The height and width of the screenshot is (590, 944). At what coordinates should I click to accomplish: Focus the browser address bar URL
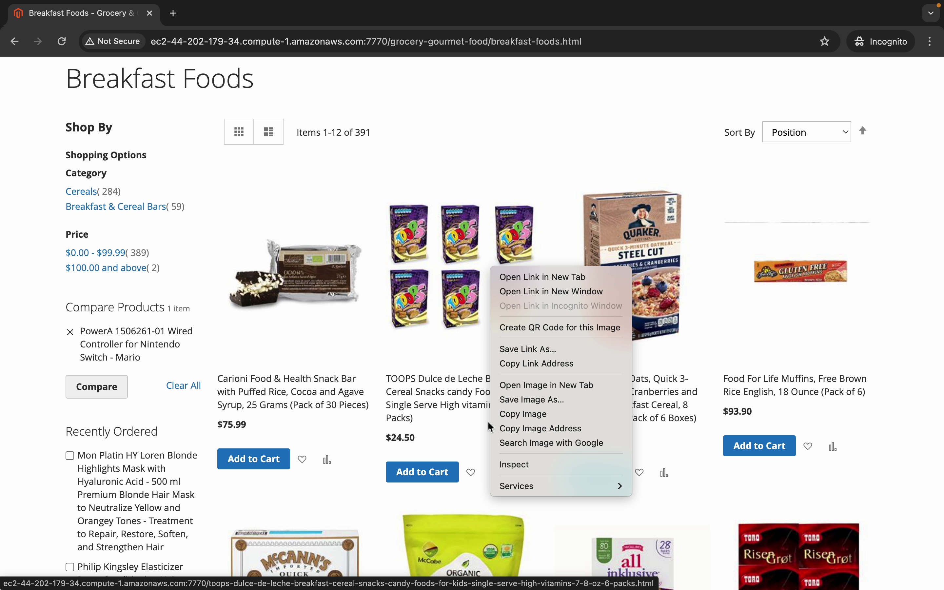[x=366, y=41]
